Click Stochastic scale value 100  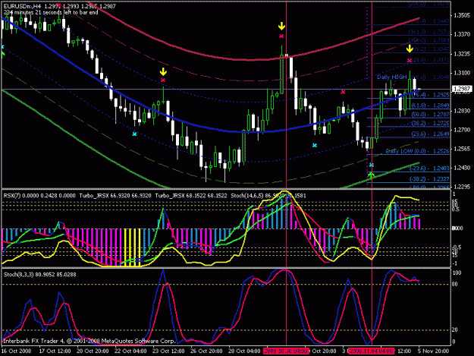(x=457, y=273)
